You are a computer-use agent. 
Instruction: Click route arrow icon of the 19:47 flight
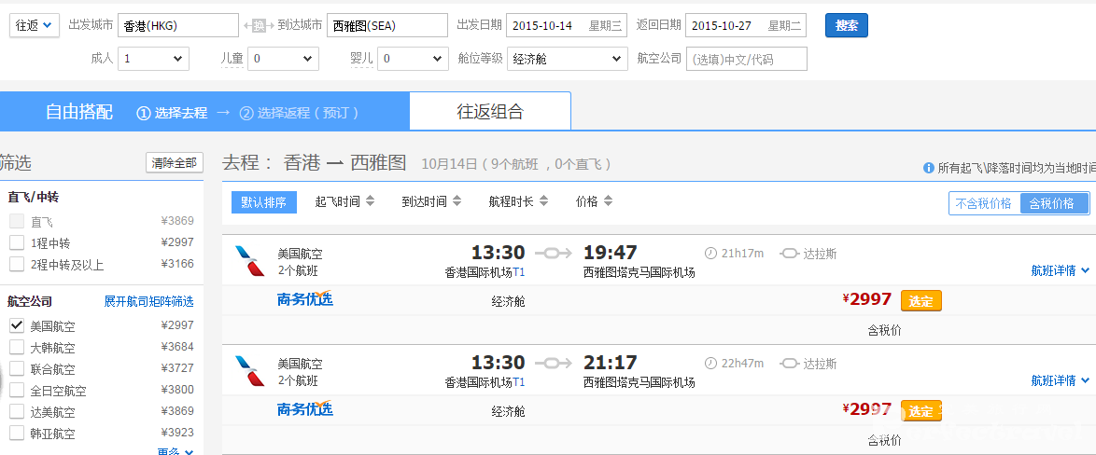coord(554,254)
